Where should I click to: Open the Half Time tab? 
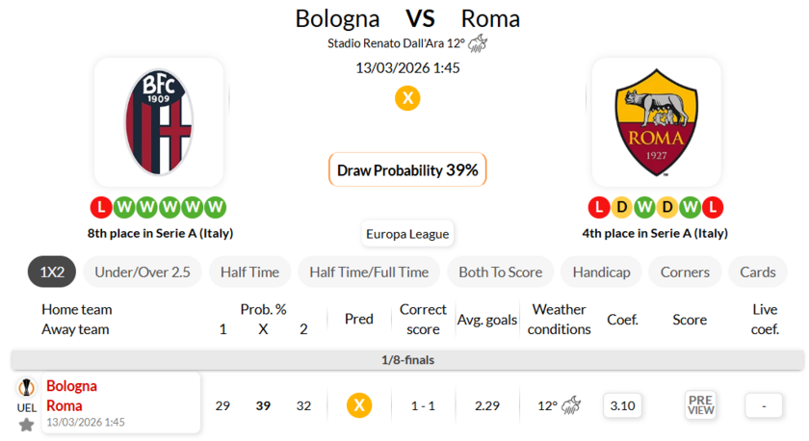pyautogui.click(x=249, y=272)
